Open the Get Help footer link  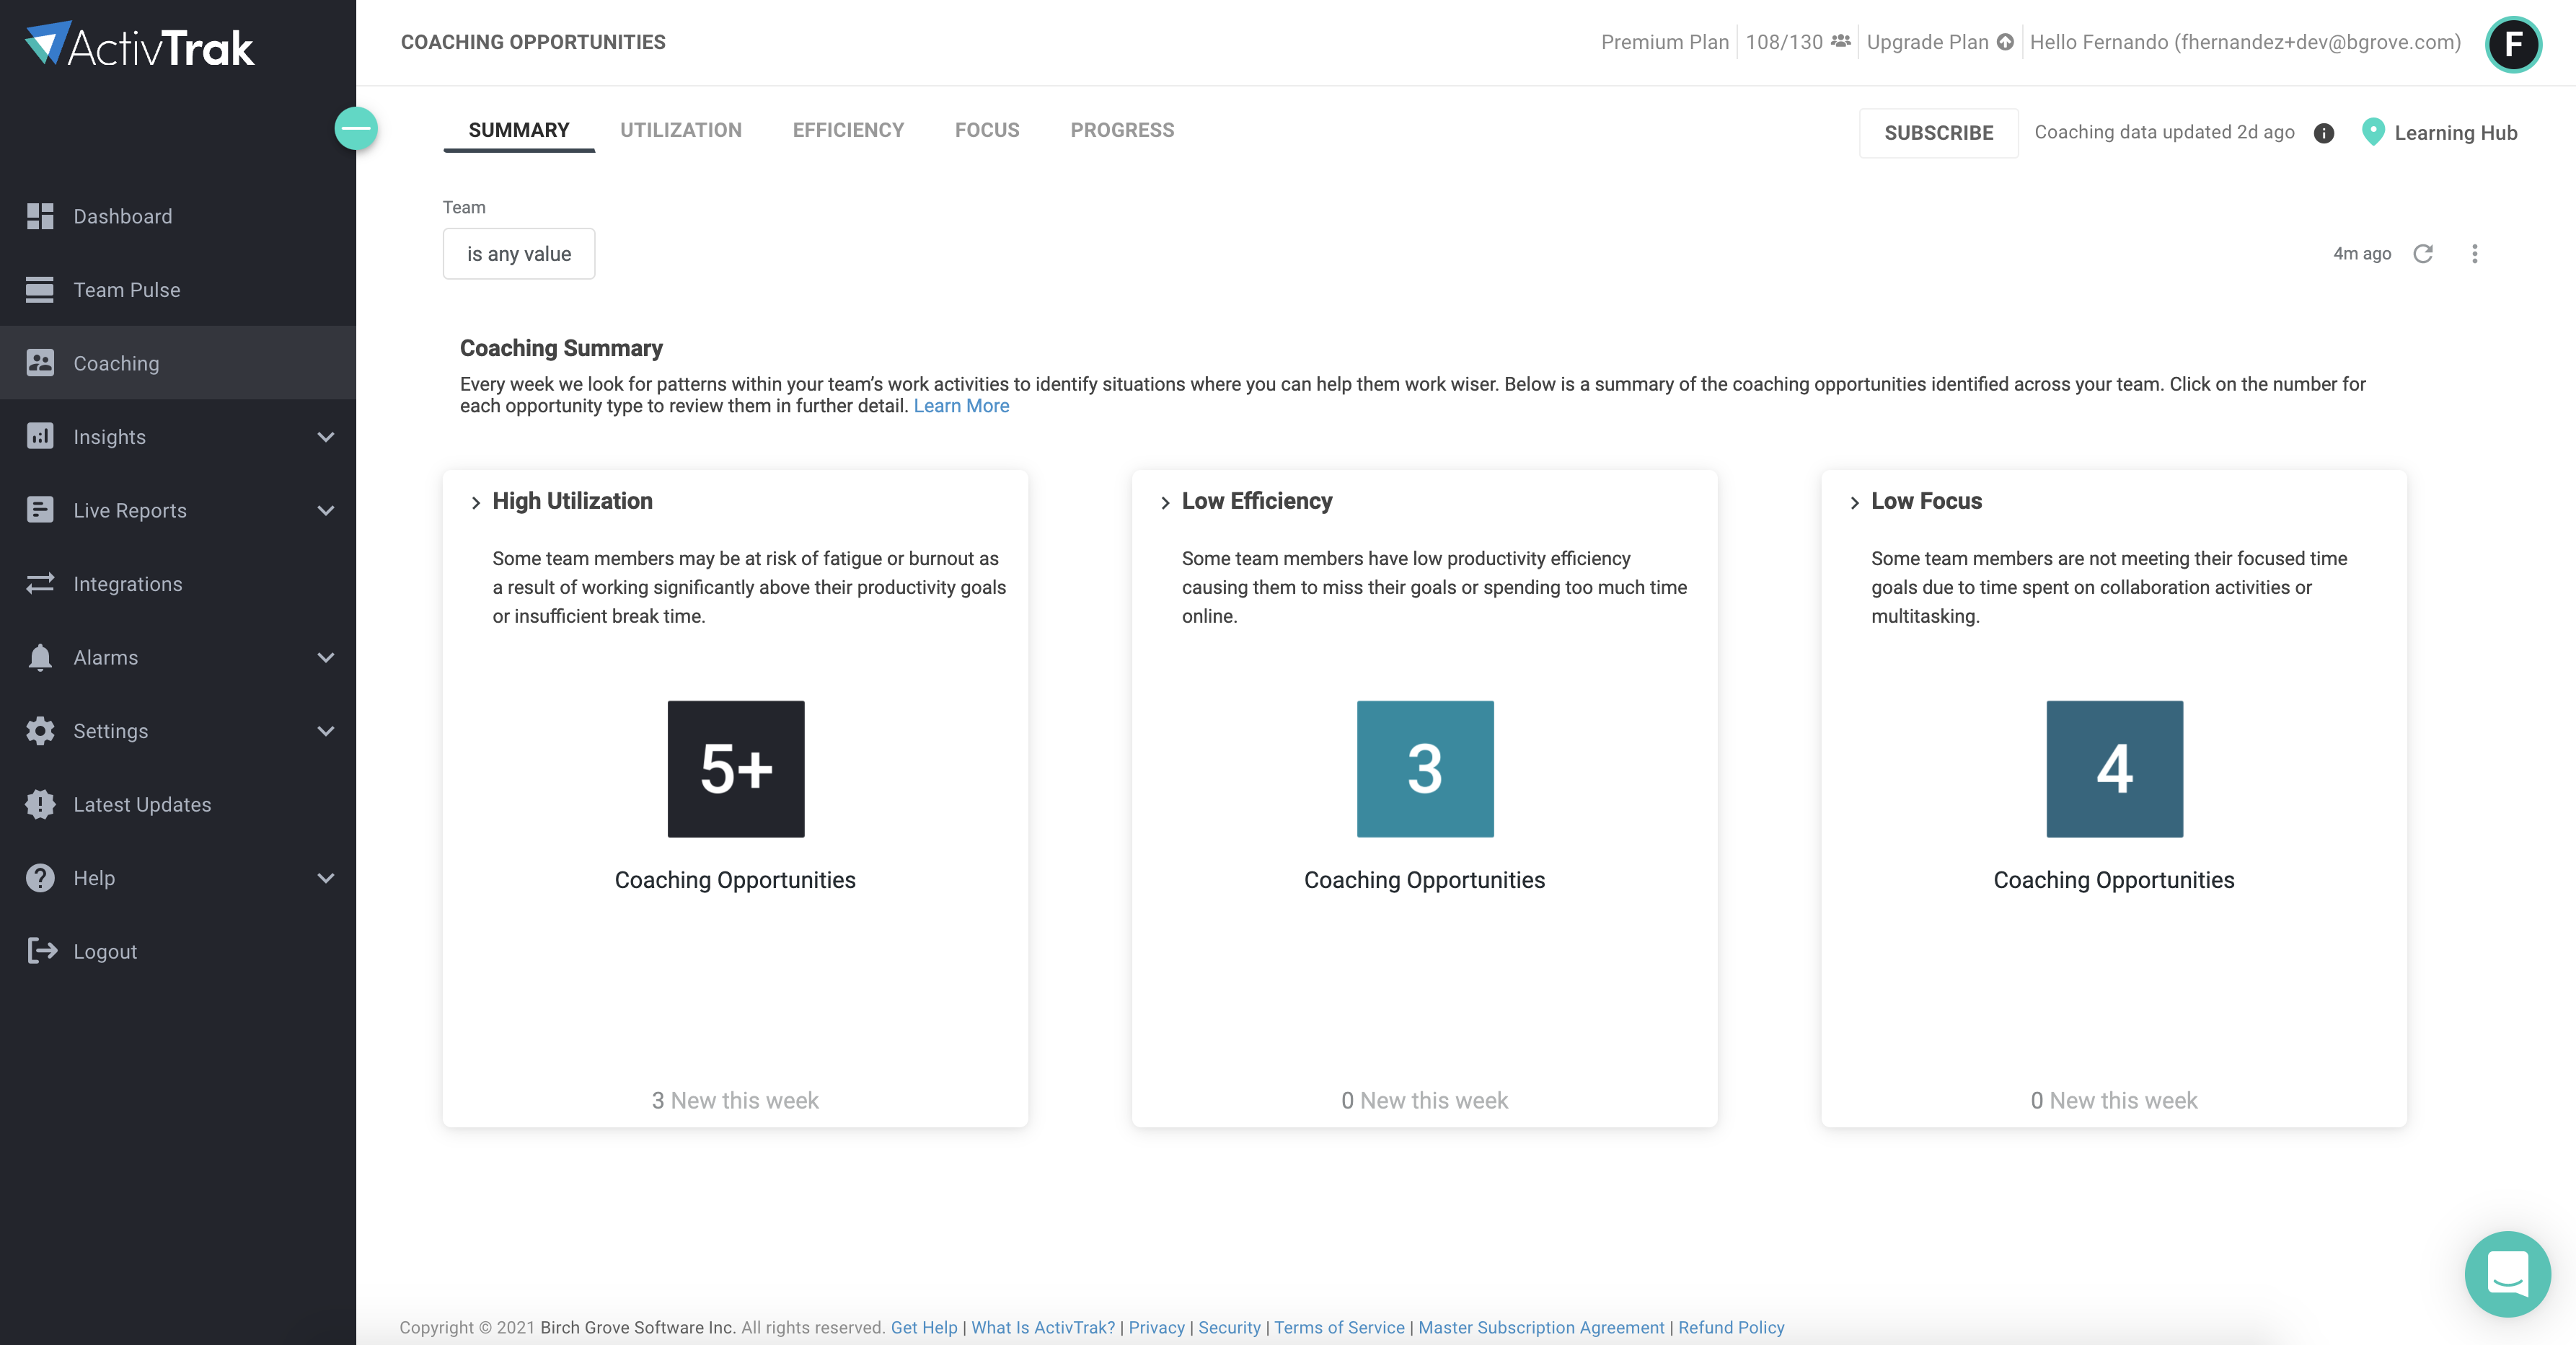click(x=924, y=1327)
